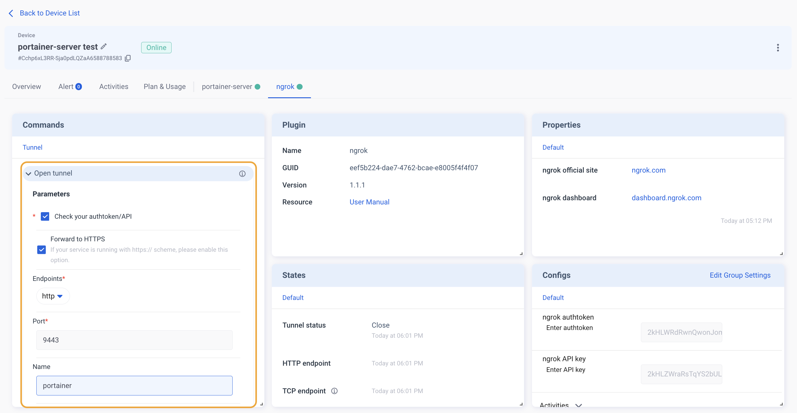
Task: Click Edit Group Settings
Action: coord(740,275)
